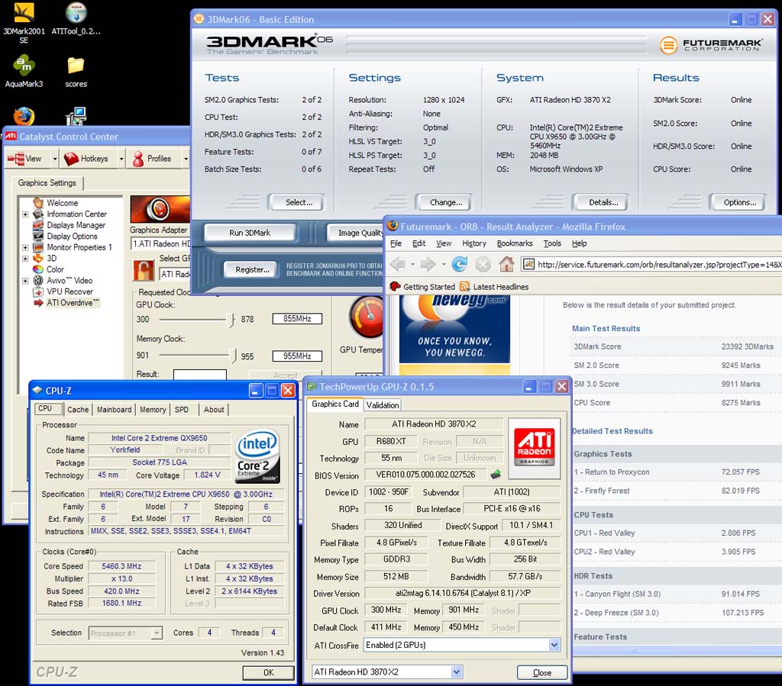Open Firefox back history dropdown arrow
Image resolution: width=782 pixels, height=686 pixels.
[x=412, y=265]
